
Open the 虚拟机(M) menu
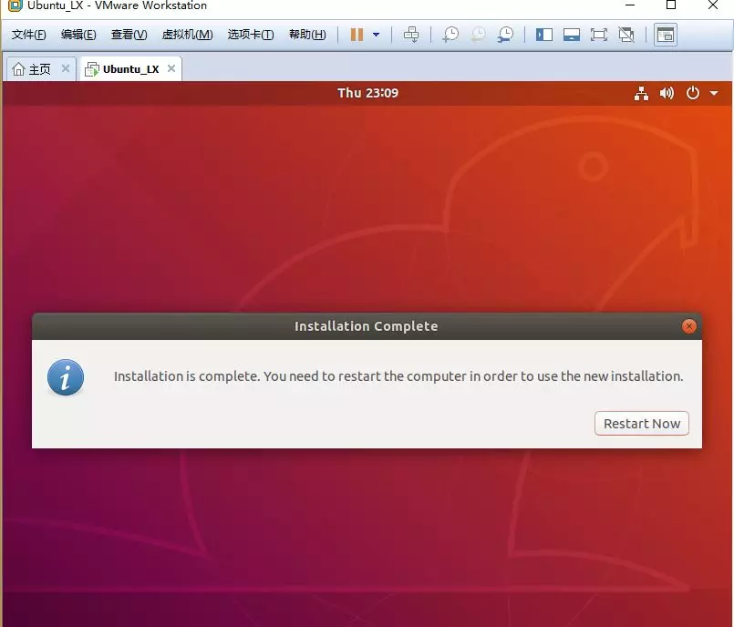187,35
